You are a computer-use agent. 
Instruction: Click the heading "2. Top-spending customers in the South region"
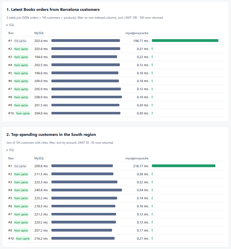51,135
